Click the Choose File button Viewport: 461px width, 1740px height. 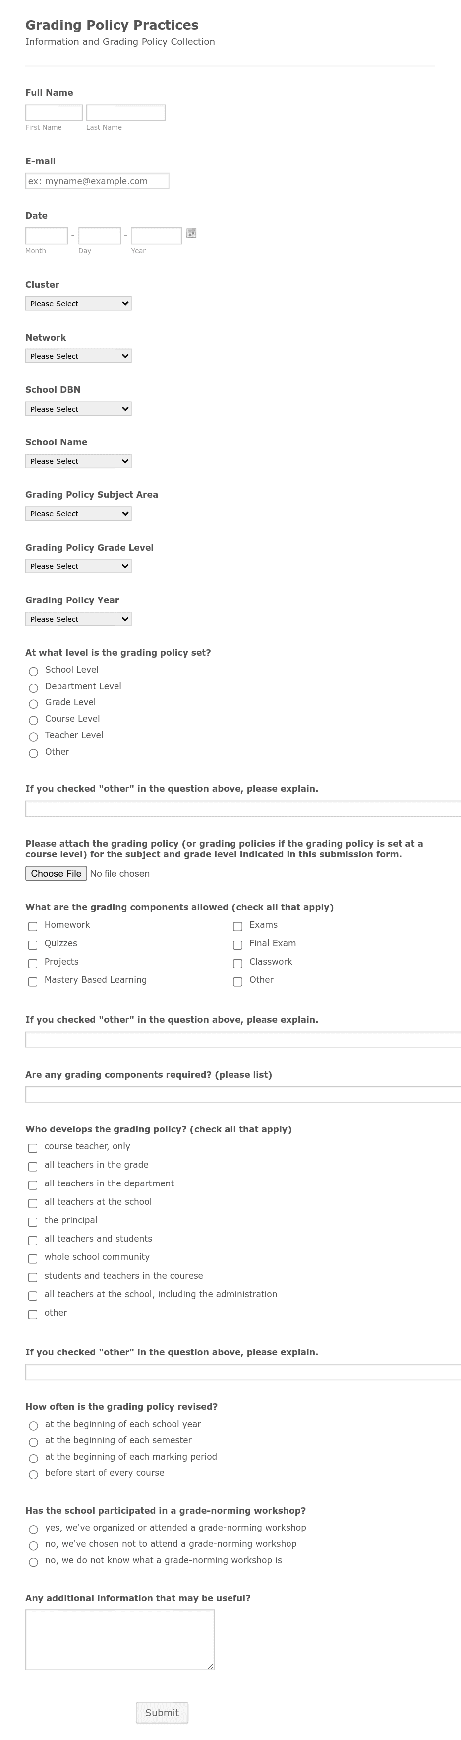[57, 873]
